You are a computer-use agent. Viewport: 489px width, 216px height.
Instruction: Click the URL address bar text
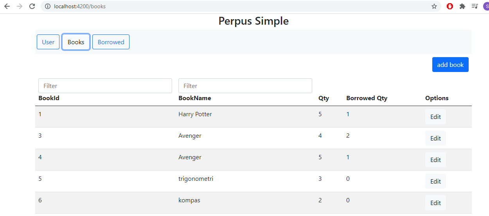[x=80, y=6]
